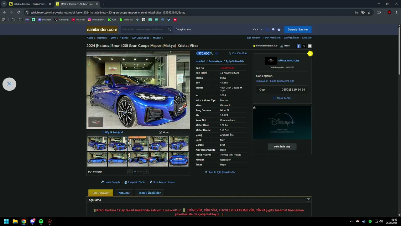
Task: Select the BMW 4 Serisi browser tab
Action: (x=77, y=4)
